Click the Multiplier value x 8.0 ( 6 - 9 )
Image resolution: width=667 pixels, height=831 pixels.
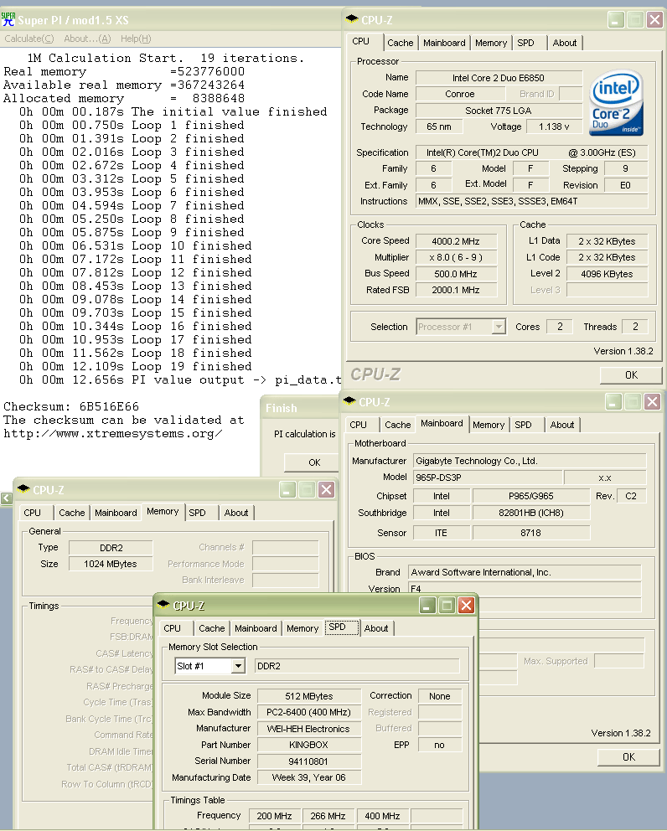[456, 257]
